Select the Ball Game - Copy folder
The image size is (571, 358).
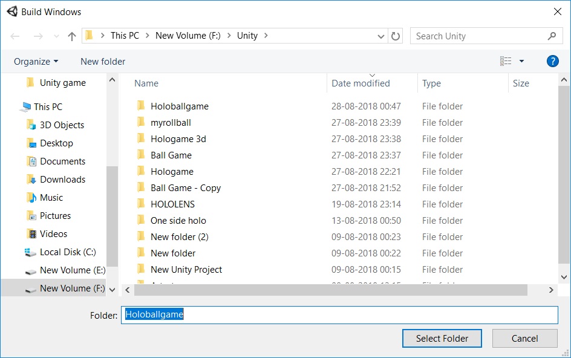(186, 188)
